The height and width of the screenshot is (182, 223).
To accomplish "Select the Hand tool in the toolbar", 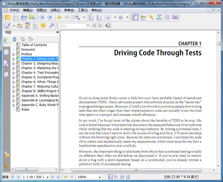I will tap(135, 17).
